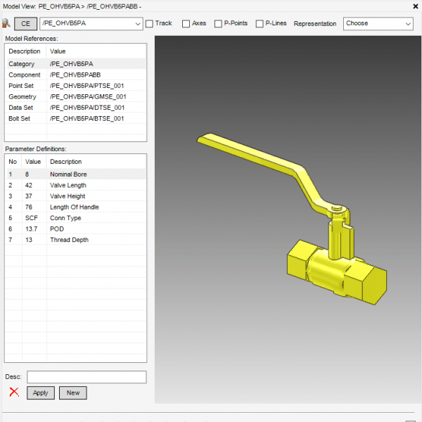
Task: Click the search icon beside CE button
Action: [x=6, y=23]
